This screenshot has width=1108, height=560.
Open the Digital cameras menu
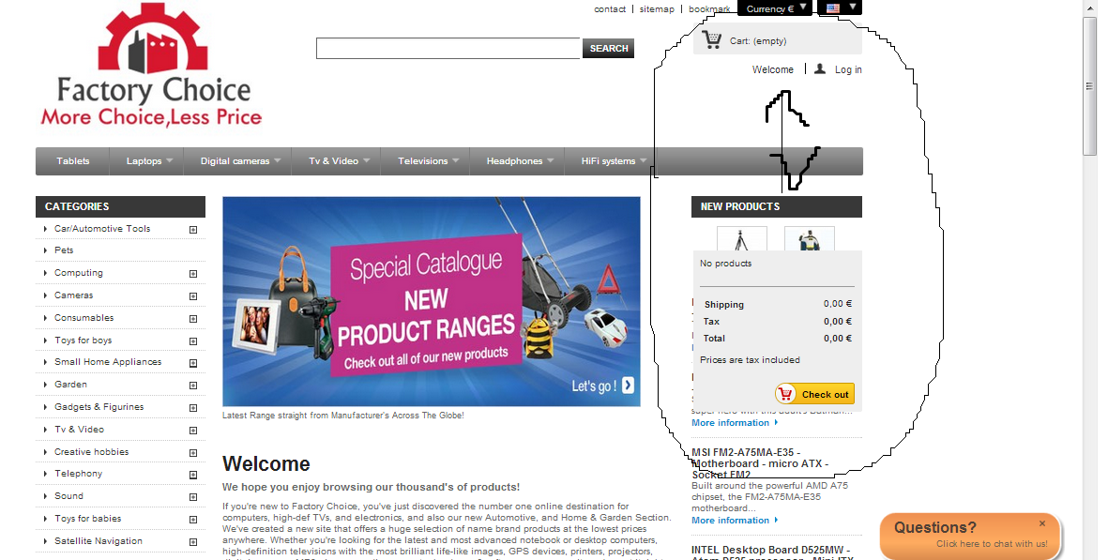pyautogui.click(x=240, y=161)
